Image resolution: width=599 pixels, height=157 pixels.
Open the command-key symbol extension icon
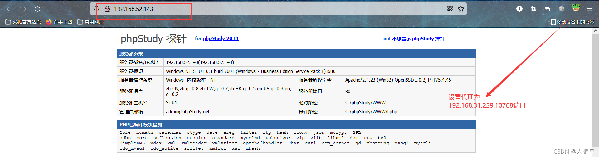point(562,9)
